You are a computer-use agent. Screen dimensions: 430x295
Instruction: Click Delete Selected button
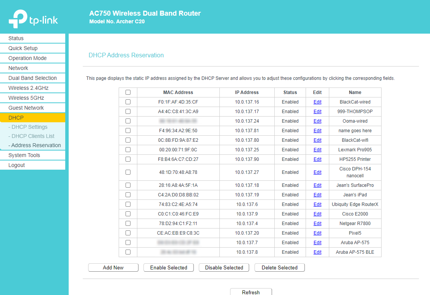[279, 267]
